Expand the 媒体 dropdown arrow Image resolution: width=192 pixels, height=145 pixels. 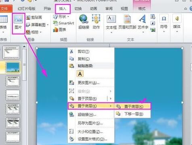tap(177, 32)
